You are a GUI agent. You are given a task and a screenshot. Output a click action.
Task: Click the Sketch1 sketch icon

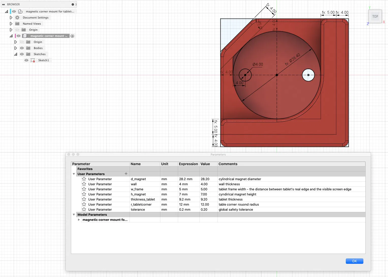pos(33,60)
